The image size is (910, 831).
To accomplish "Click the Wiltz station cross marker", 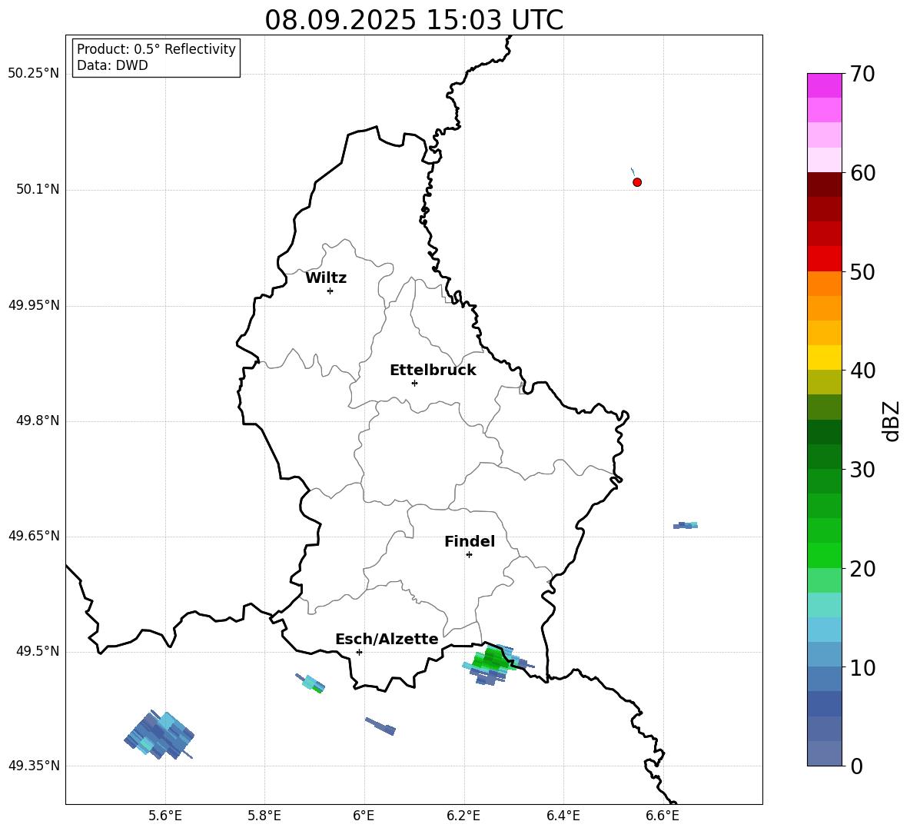I will pyautogui.click(x=330, y=291).
